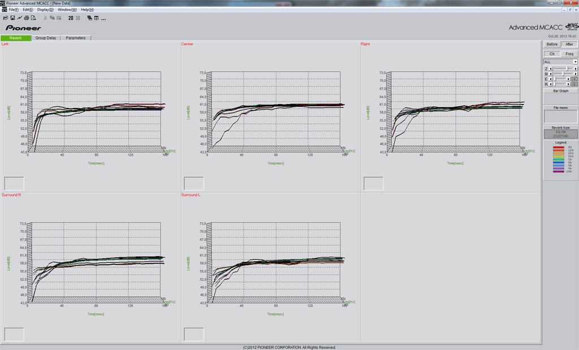Click inside the File memo box
This screenshot has height=350, width=579.
coord(560,116)
